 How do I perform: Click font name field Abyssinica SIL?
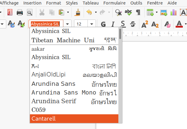tap(46, 24)
